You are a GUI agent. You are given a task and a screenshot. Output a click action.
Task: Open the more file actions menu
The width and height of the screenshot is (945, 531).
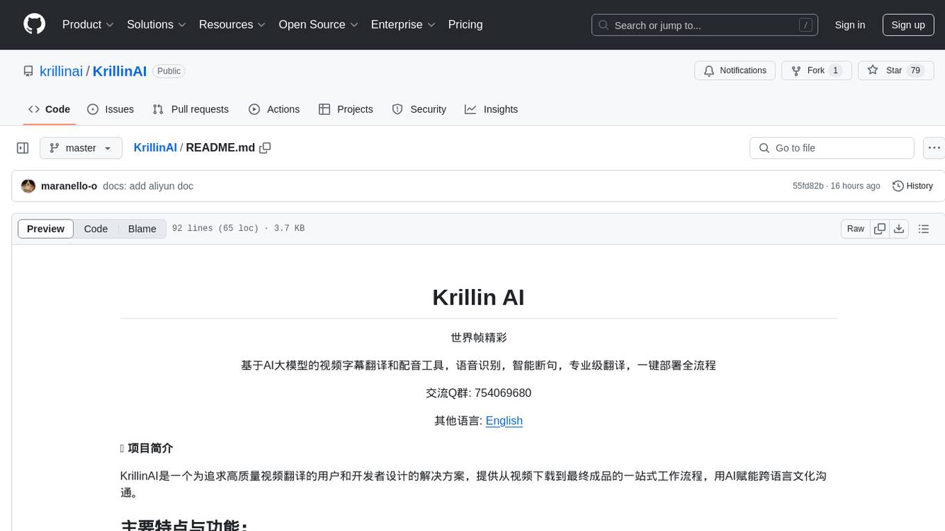pyautogui.click(x=934, y=148)
